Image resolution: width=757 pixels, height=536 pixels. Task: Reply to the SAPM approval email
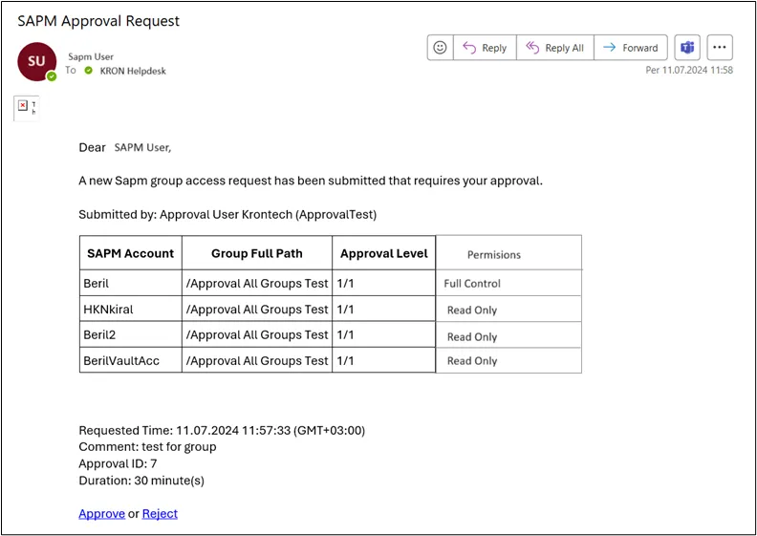(x=485, y=47)
